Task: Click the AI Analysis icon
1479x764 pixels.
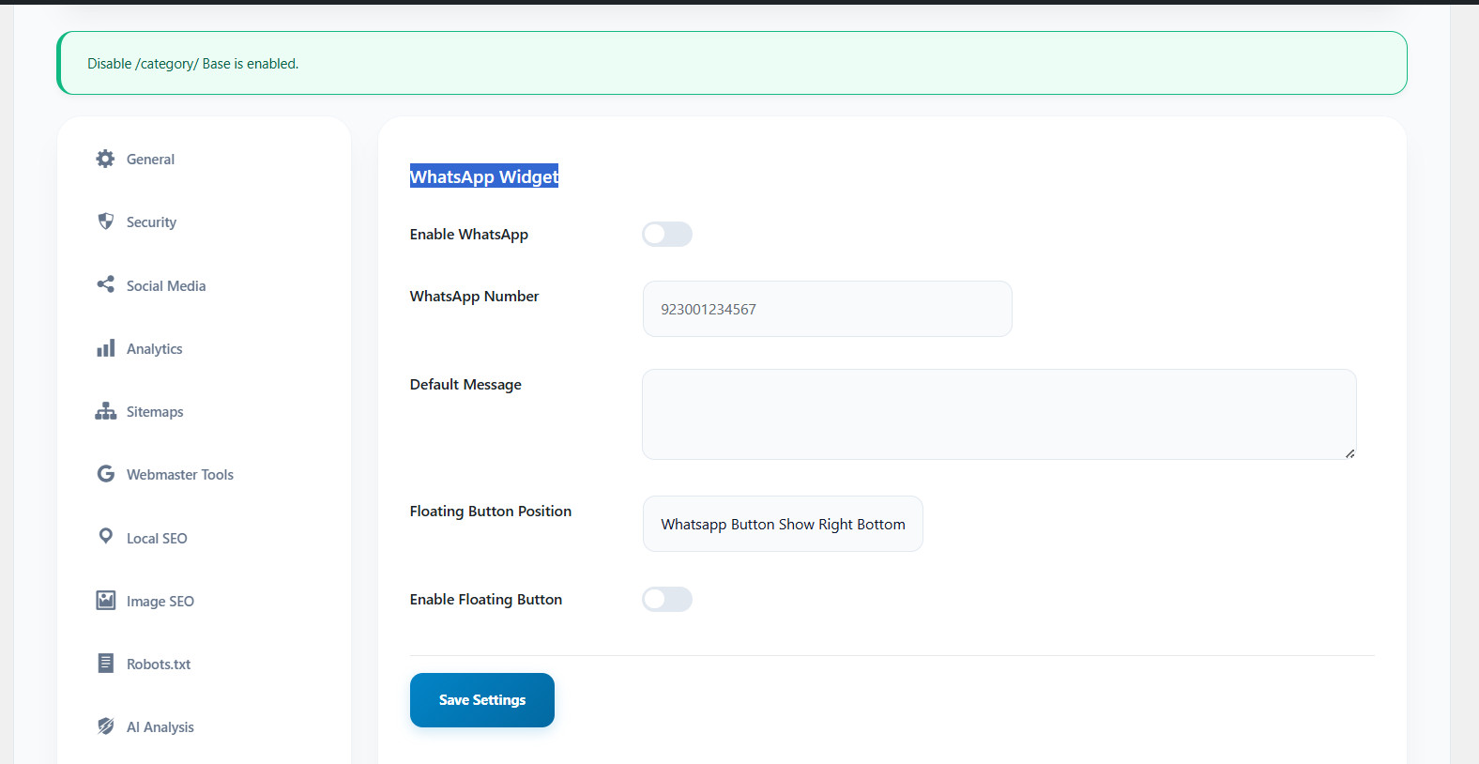Action: click(x=105, y=726)
